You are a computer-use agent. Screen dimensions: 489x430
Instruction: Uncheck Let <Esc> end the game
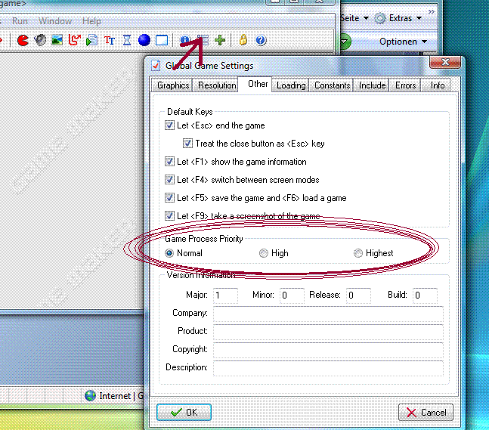pos(170,125)
